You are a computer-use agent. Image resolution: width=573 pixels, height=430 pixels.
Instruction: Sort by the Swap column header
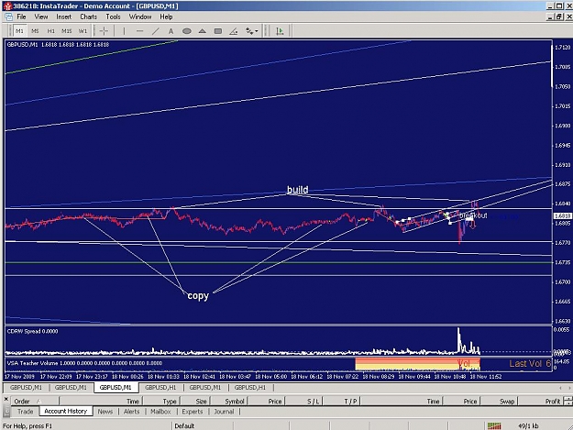point(499,402)
